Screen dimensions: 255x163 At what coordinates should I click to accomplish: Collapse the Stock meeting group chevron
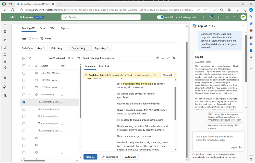click(30, 95)
